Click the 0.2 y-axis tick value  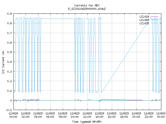[9, 81]
